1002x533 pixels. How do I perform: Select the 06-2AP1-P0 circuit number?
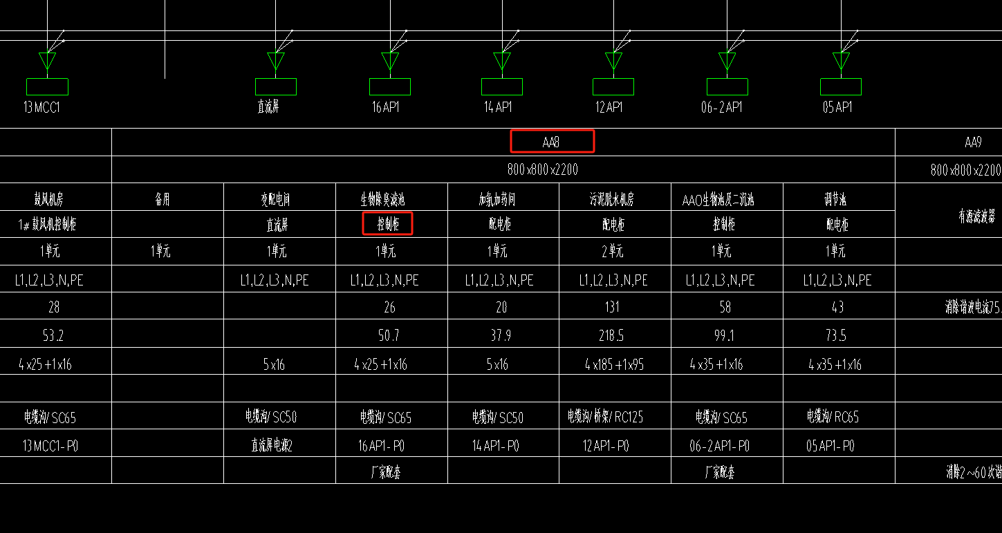720,446
